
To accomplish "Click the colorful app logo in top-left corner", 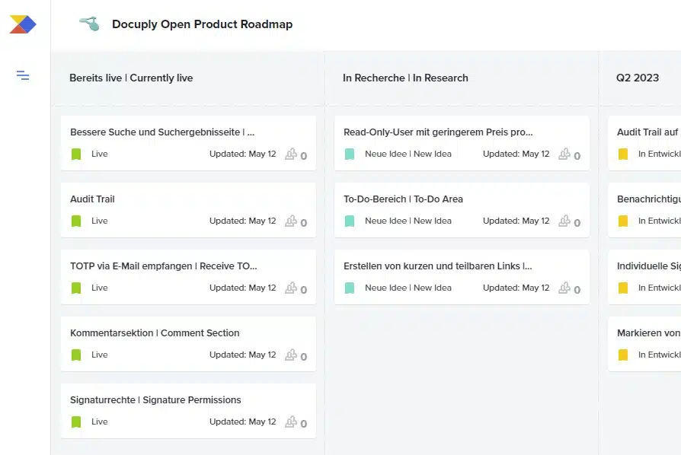I will (23, 24).
